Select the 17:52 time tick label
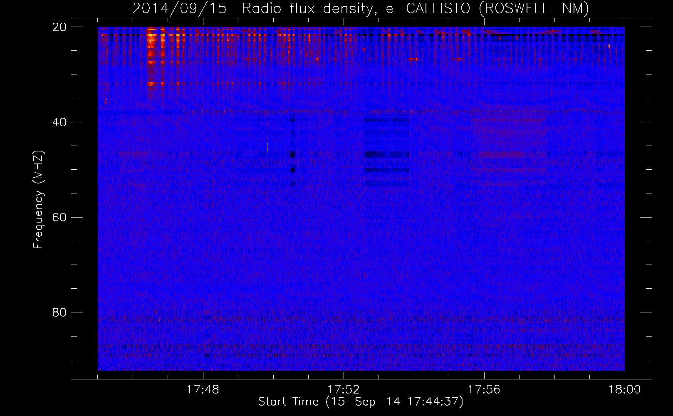The height and width of the screenshot is (416, 673). (343, 390)
